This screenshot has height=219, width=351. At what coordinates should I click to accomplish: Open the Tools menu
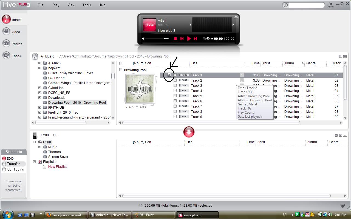(86, 5)
